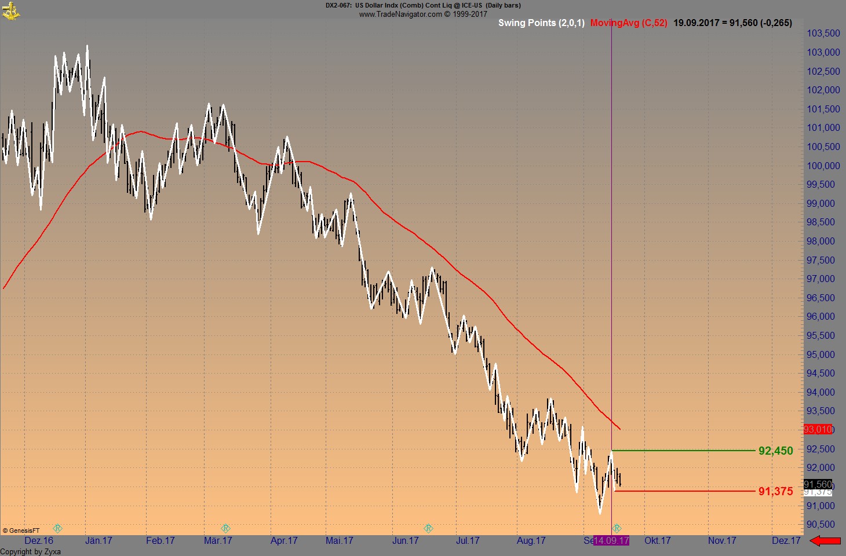Viewport: 846px width, 556px height.
Task: Click the © GenesisFT label
Action: pyautogui.click(x=21, y=531)
